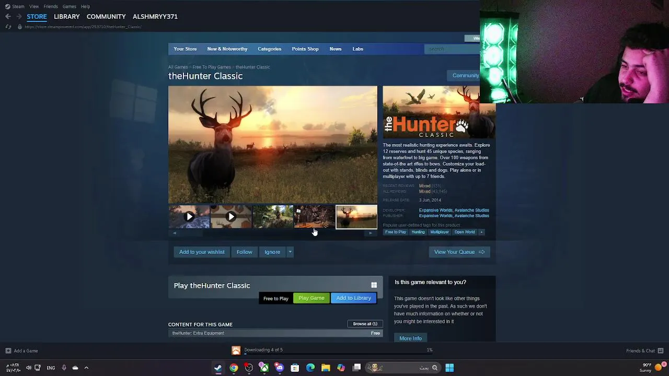The height and width of the screenshot is (376, 669).
Task: Open File Explorer from the taskbar
Action: pyautogui.click(x=326, y=368)
